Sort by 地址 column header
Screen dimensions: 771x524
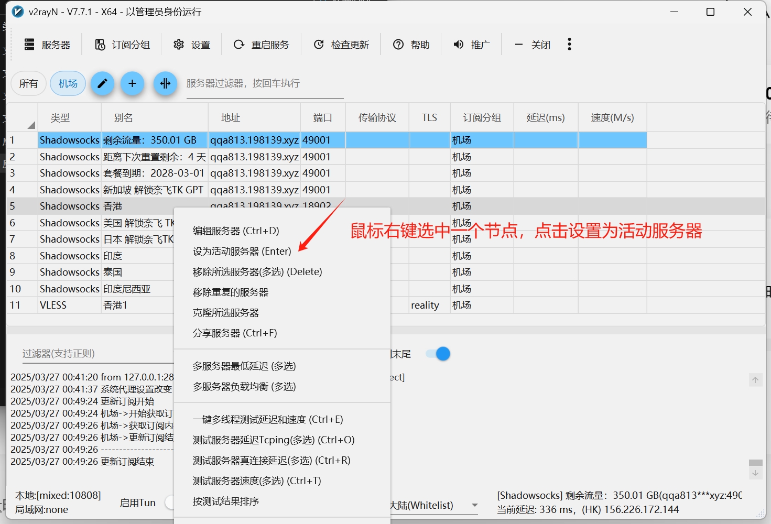click(x=254, y=118)
